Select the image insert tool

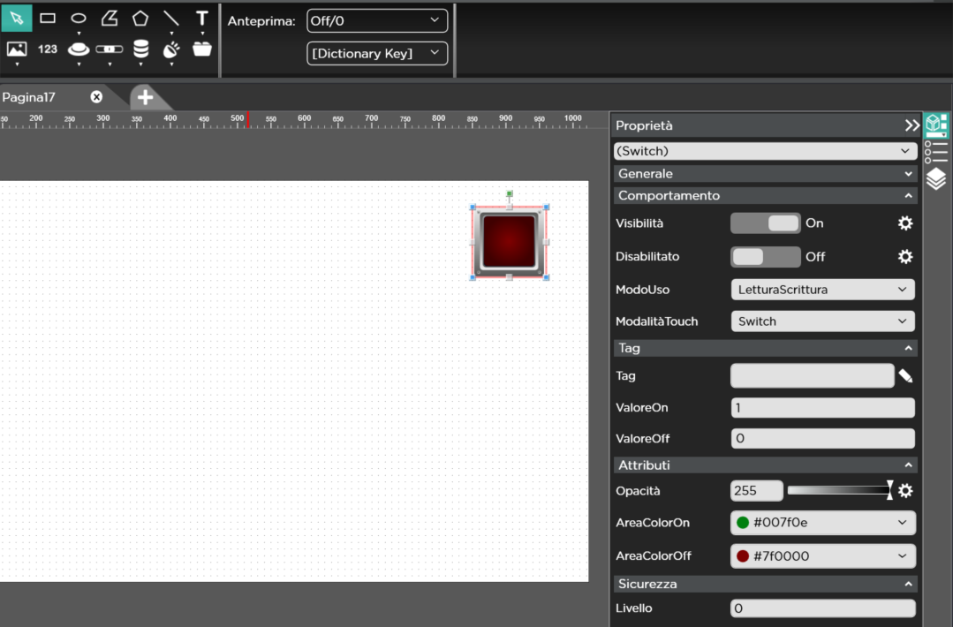point(17,49)
